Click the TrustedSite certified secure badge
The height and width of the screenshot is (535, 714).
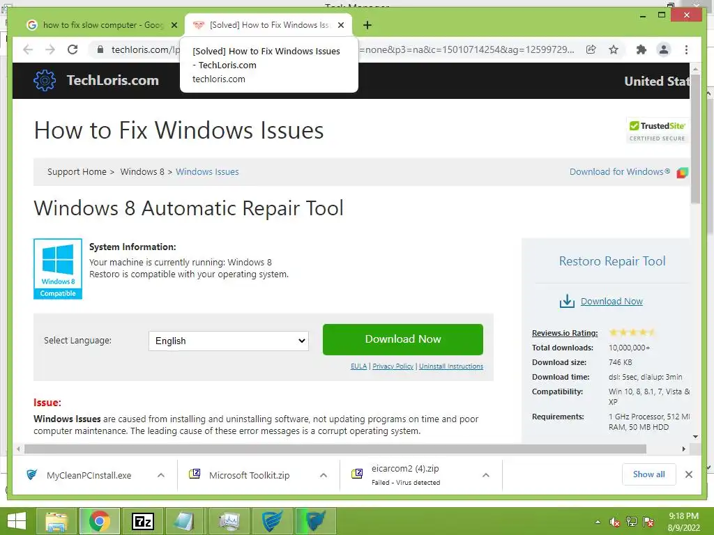click(x=657, y=130)
